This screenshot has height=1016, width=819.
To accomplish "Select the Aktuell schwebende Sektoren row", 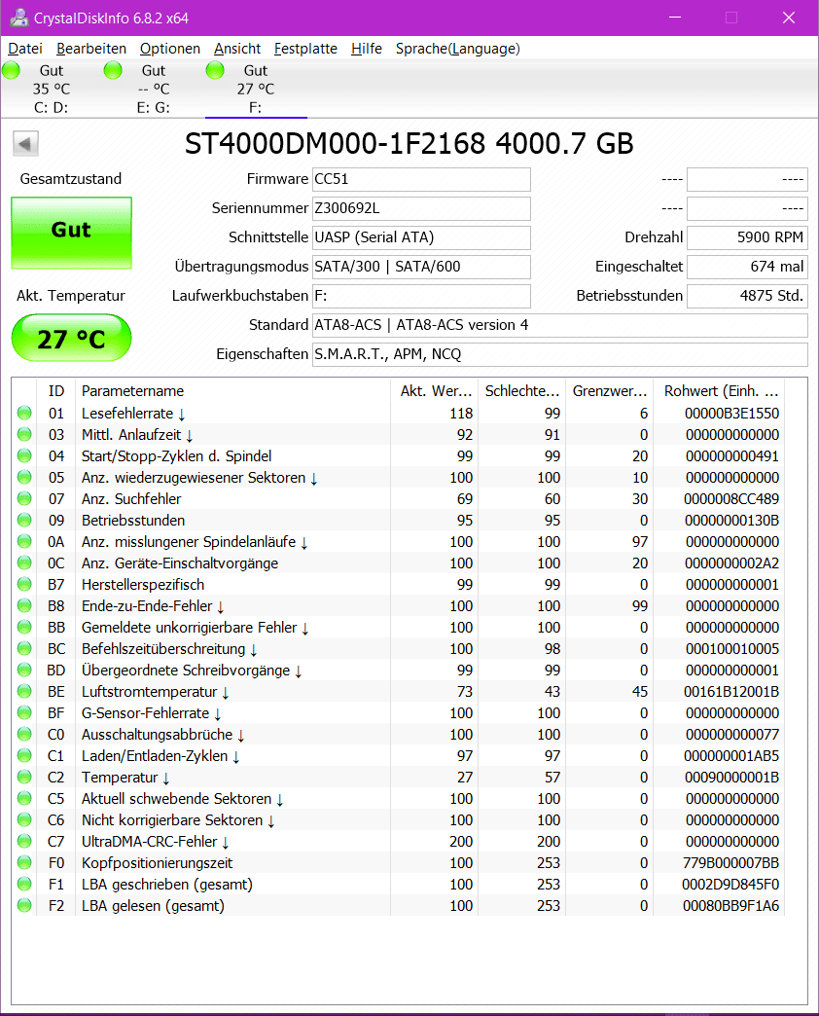I will [x=398, y=798].
